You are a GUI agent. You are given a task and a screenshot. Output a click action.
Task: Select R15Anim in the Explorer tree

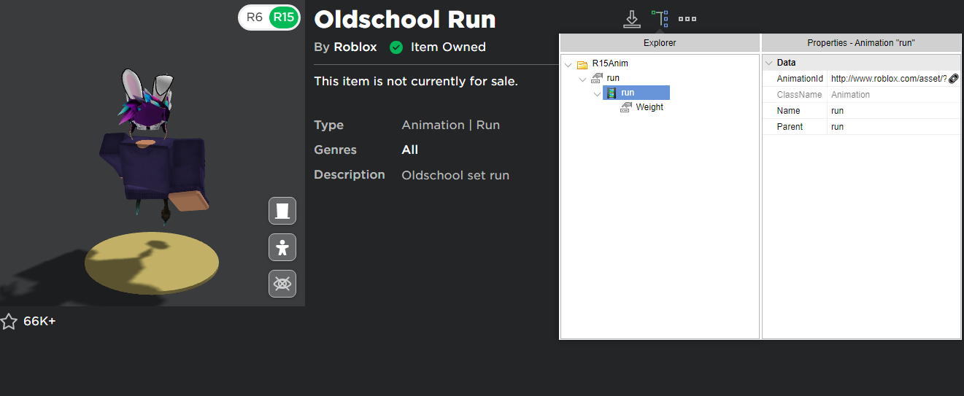pyautogui.click(x=610, y=63)
